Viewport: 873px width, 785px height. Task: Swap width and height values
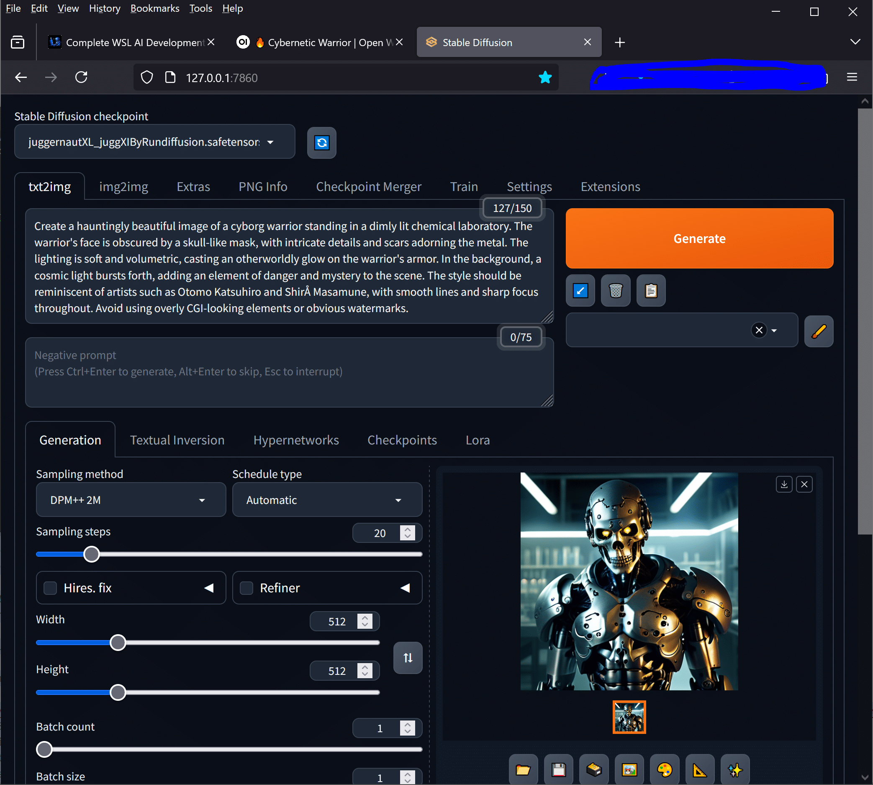click(408, 658)
